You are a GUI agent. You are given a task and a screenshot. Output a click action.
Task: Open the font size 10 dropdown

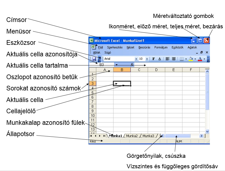tap(147, 59)
